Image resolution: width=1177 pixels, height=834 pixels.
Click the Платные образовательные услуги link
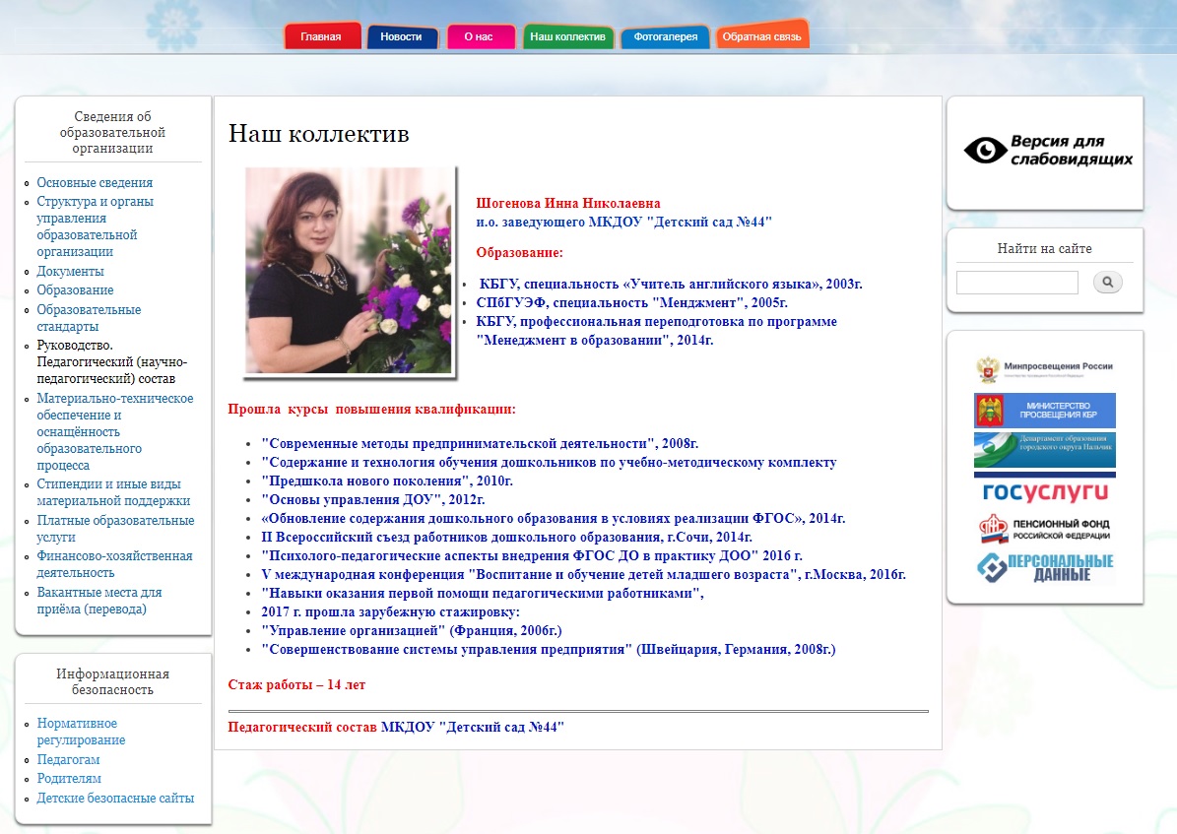pyautogui.click(x=114, y=529)
